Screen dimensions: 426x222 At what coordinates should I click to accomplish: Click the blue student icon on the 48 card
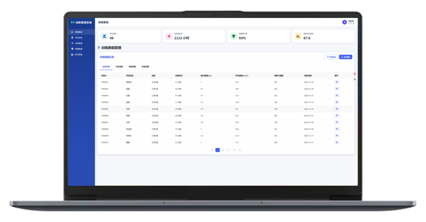point(105,36)
